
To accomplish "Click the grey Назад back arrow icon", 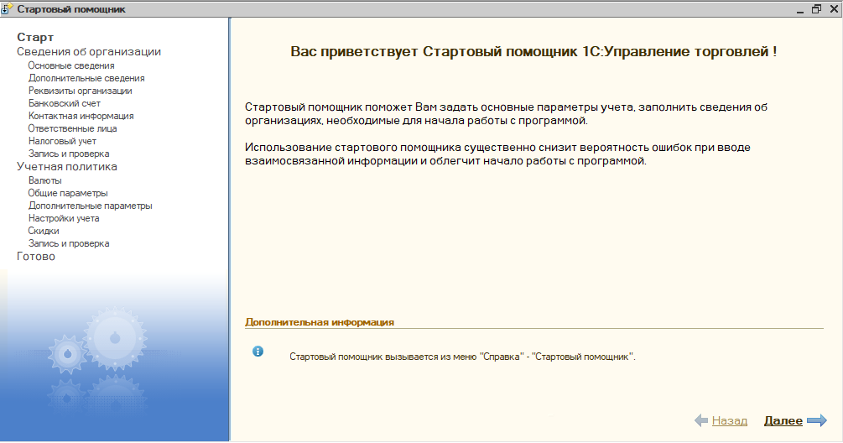I will tap(701, 420).
